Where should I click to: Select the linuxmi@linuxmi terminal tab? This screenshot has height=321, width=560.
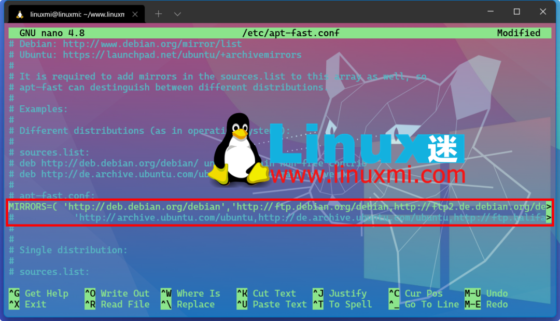point(76,15)
